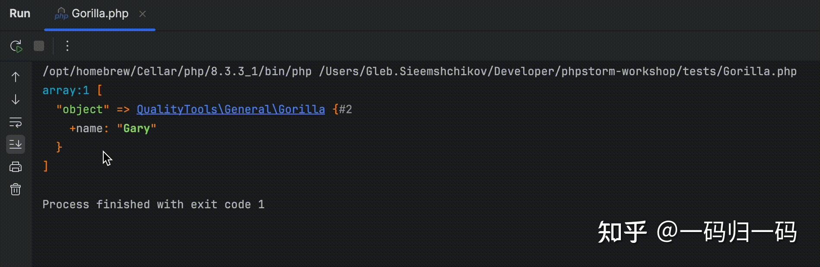
Task: Click the Run tool window label
Action: [x=20, y=13]
